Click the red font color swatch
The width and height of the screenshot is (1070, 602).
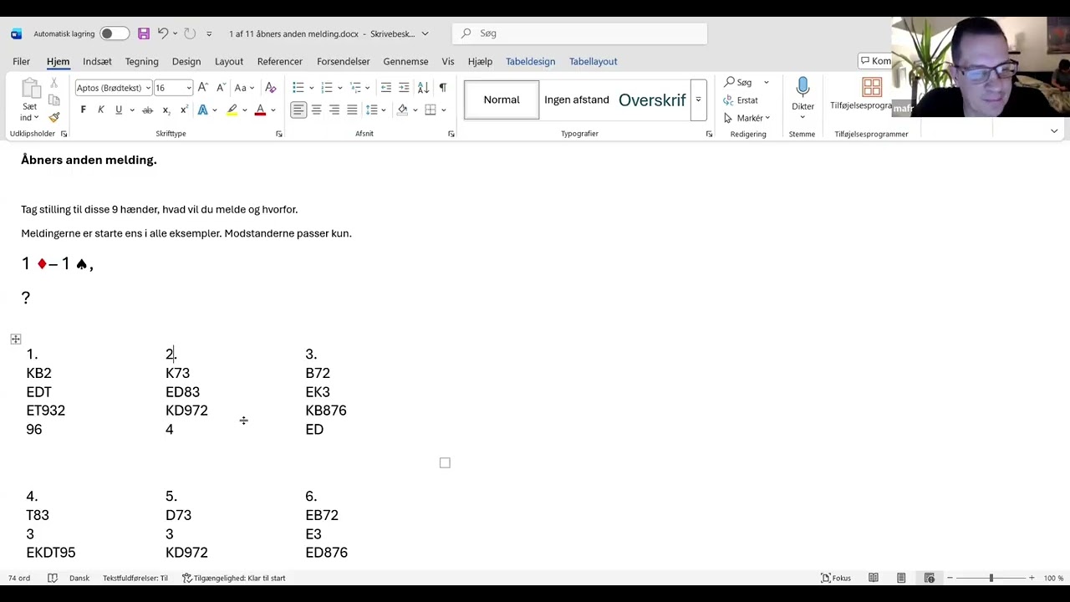point(260,110)
